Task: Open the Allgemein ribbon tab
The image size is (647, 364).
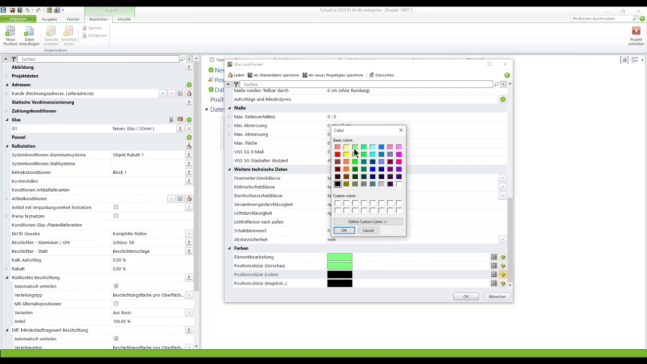Action: coord(18,19)
